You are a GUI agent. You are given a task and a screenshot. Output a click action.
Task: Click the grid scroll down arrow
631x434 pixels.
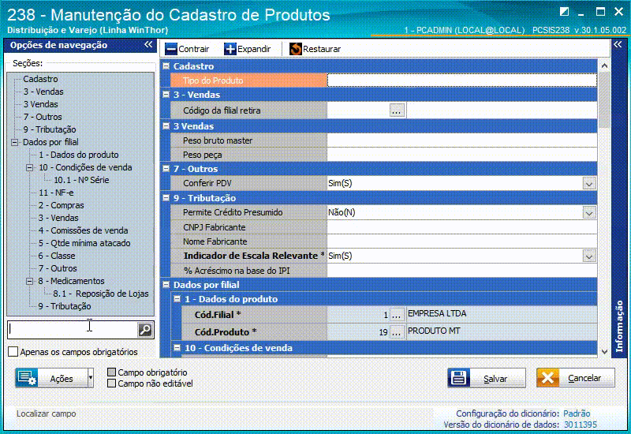click(604, 351)
